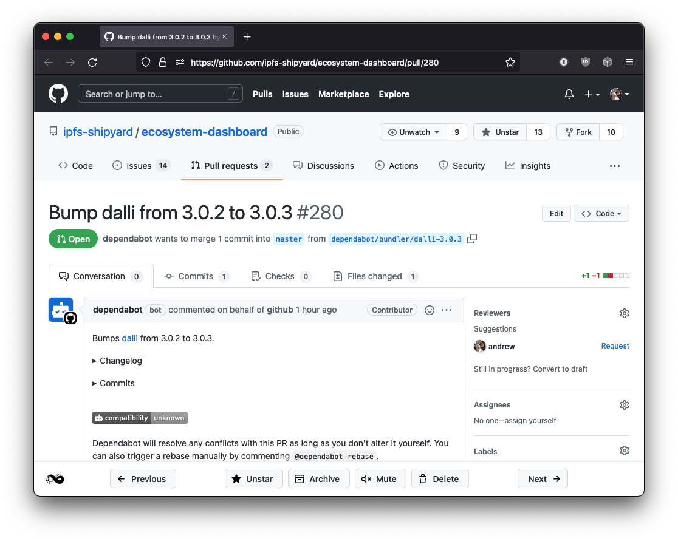Open the Code repository tab
678x541 pixels.
(76, 166)
